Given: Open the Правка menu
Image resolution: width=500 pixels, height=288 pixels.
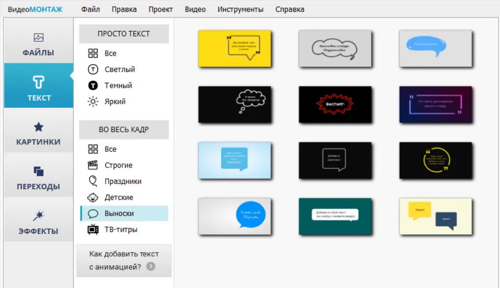Looking at the screenshot, I should [124, 9].
